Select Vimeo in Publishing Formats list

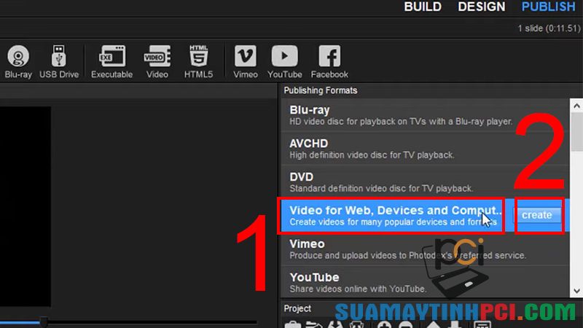[425, 249]
